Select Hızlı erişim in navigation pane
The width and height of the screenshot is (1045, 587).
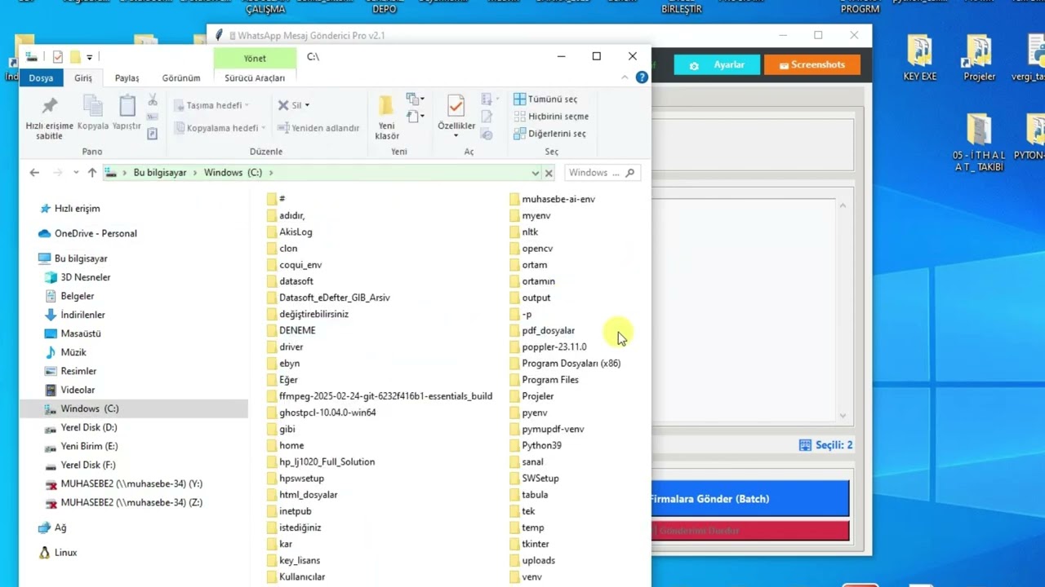(69, 209)
